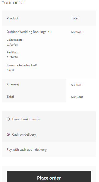Click Outdoor Wedding Bookings product name
Viewport: 99px width, 182px height.
click(26, 32)
